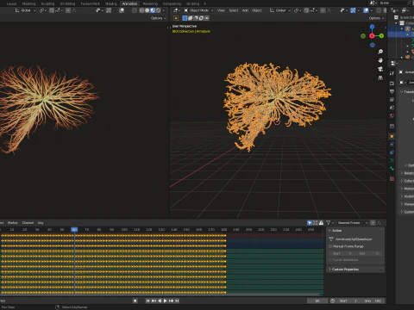This screenshot has height=310, width=414.
Task: Open right viewport Global orientation dropdown
Action: (280, 10)
